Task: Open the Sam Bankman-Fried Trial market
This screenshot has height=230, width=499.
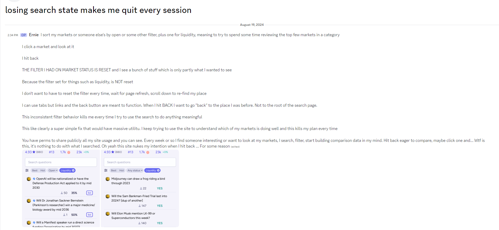Action: (139, 198)
